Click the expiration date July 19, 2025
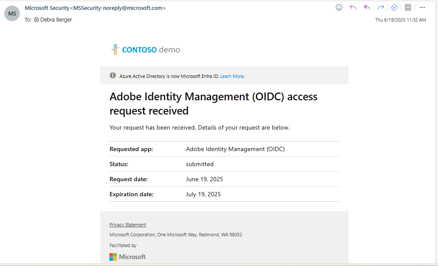 203,194
